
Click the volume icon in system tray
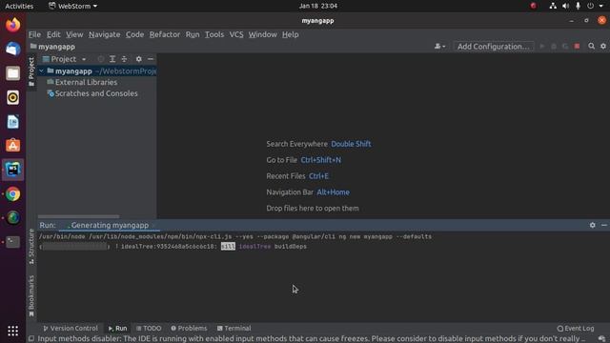[565, 6]
